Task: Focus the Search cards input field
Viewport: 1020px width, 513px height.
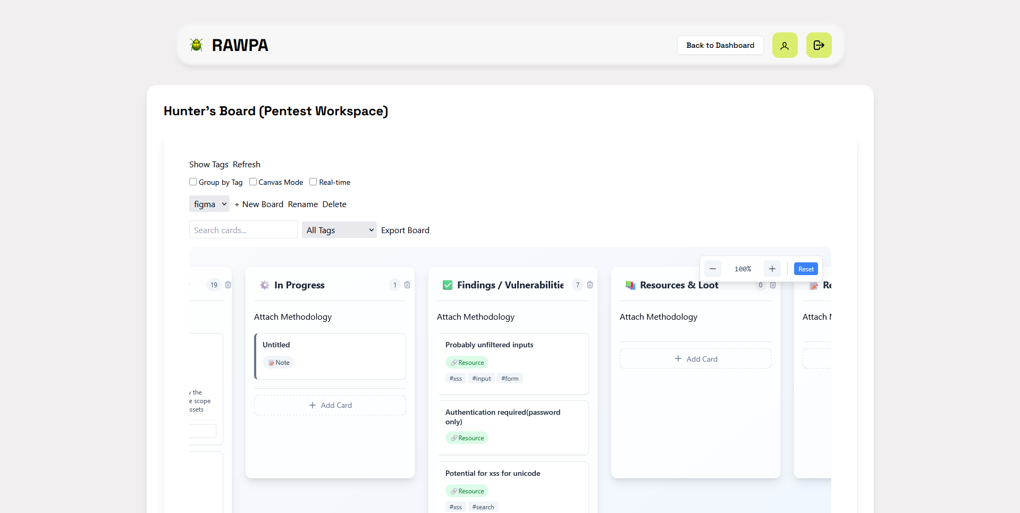Action: tap(243, 230)
